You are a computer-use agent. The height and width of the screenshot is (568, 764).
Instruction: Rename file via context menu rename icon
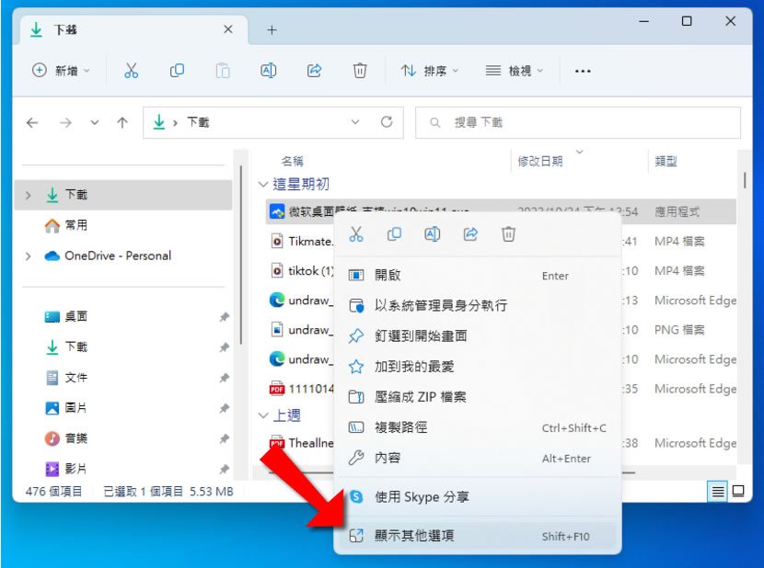tap(433, 234)
